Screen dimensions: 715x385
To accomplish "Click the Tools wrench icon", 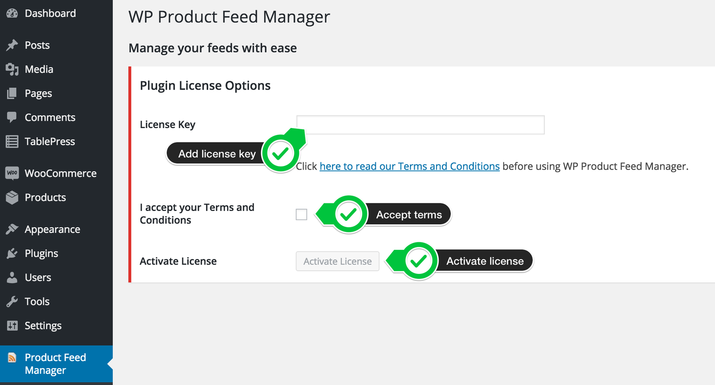I will point(12,302).
